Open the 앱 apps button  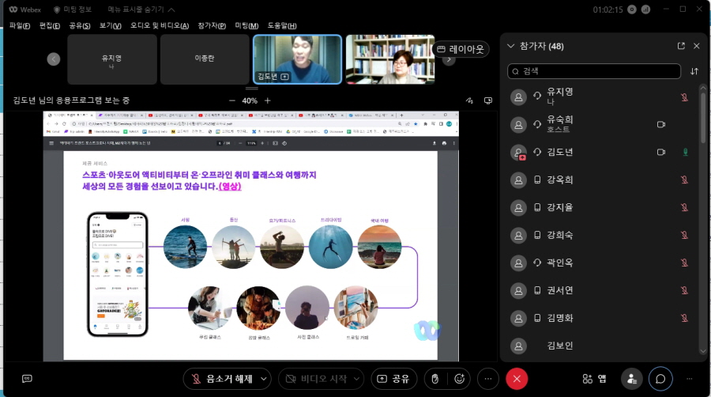coord(594,379)
